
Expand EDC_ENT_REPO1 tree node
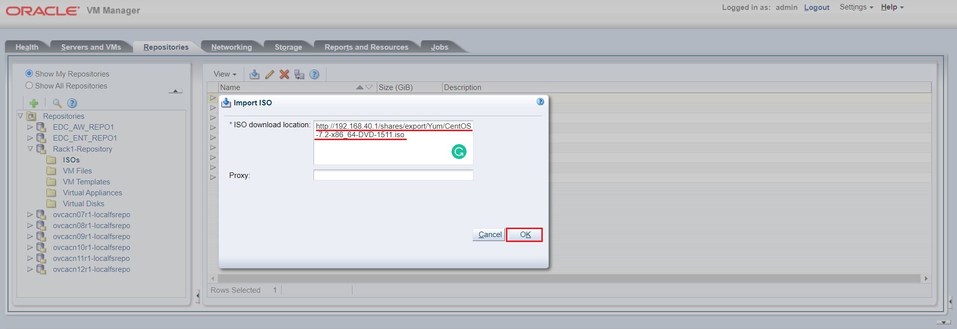coord(30,138)
